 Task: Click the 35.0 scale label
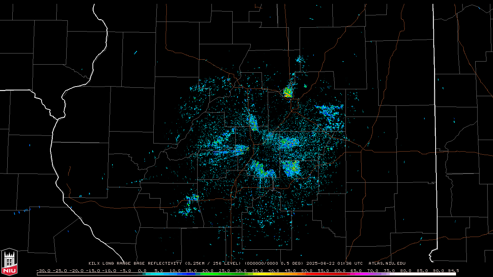[258, 270]
